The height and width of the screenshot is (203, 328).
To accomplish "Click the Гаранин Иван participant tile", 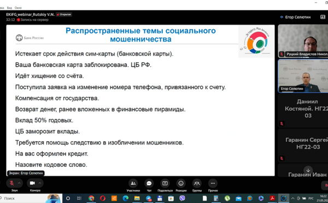I will (303, 170).
